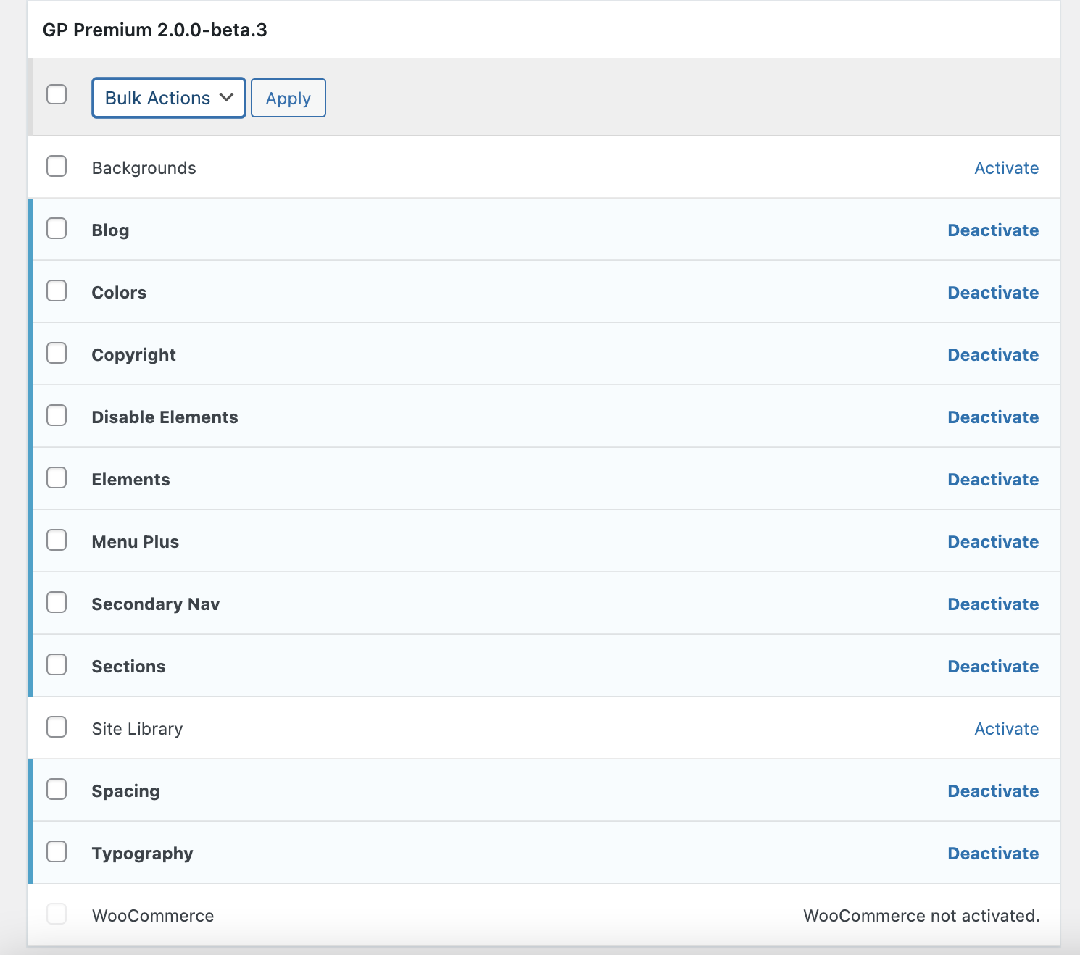Click the GP Premium 2.0.0-beta.3 heading
The height and width of the screenshot is (955, 1080).
coord(154,30)
